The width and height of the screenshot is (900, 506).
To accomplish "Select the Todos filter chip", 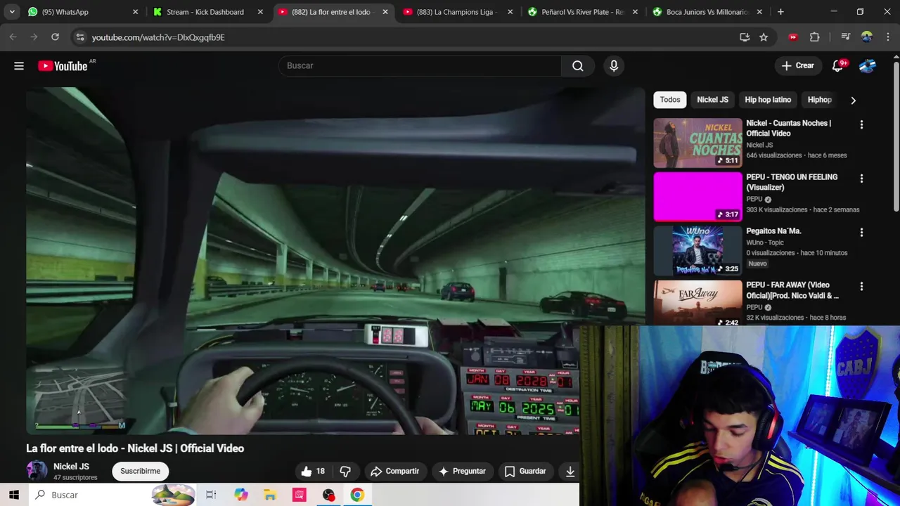I will 670,100.
